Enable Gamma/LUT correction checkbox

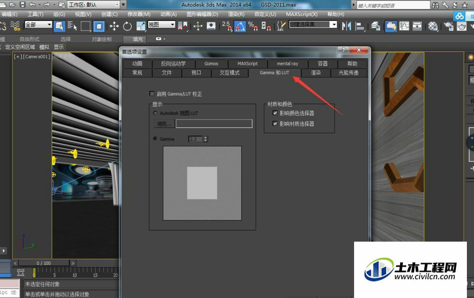coord(152,94)
